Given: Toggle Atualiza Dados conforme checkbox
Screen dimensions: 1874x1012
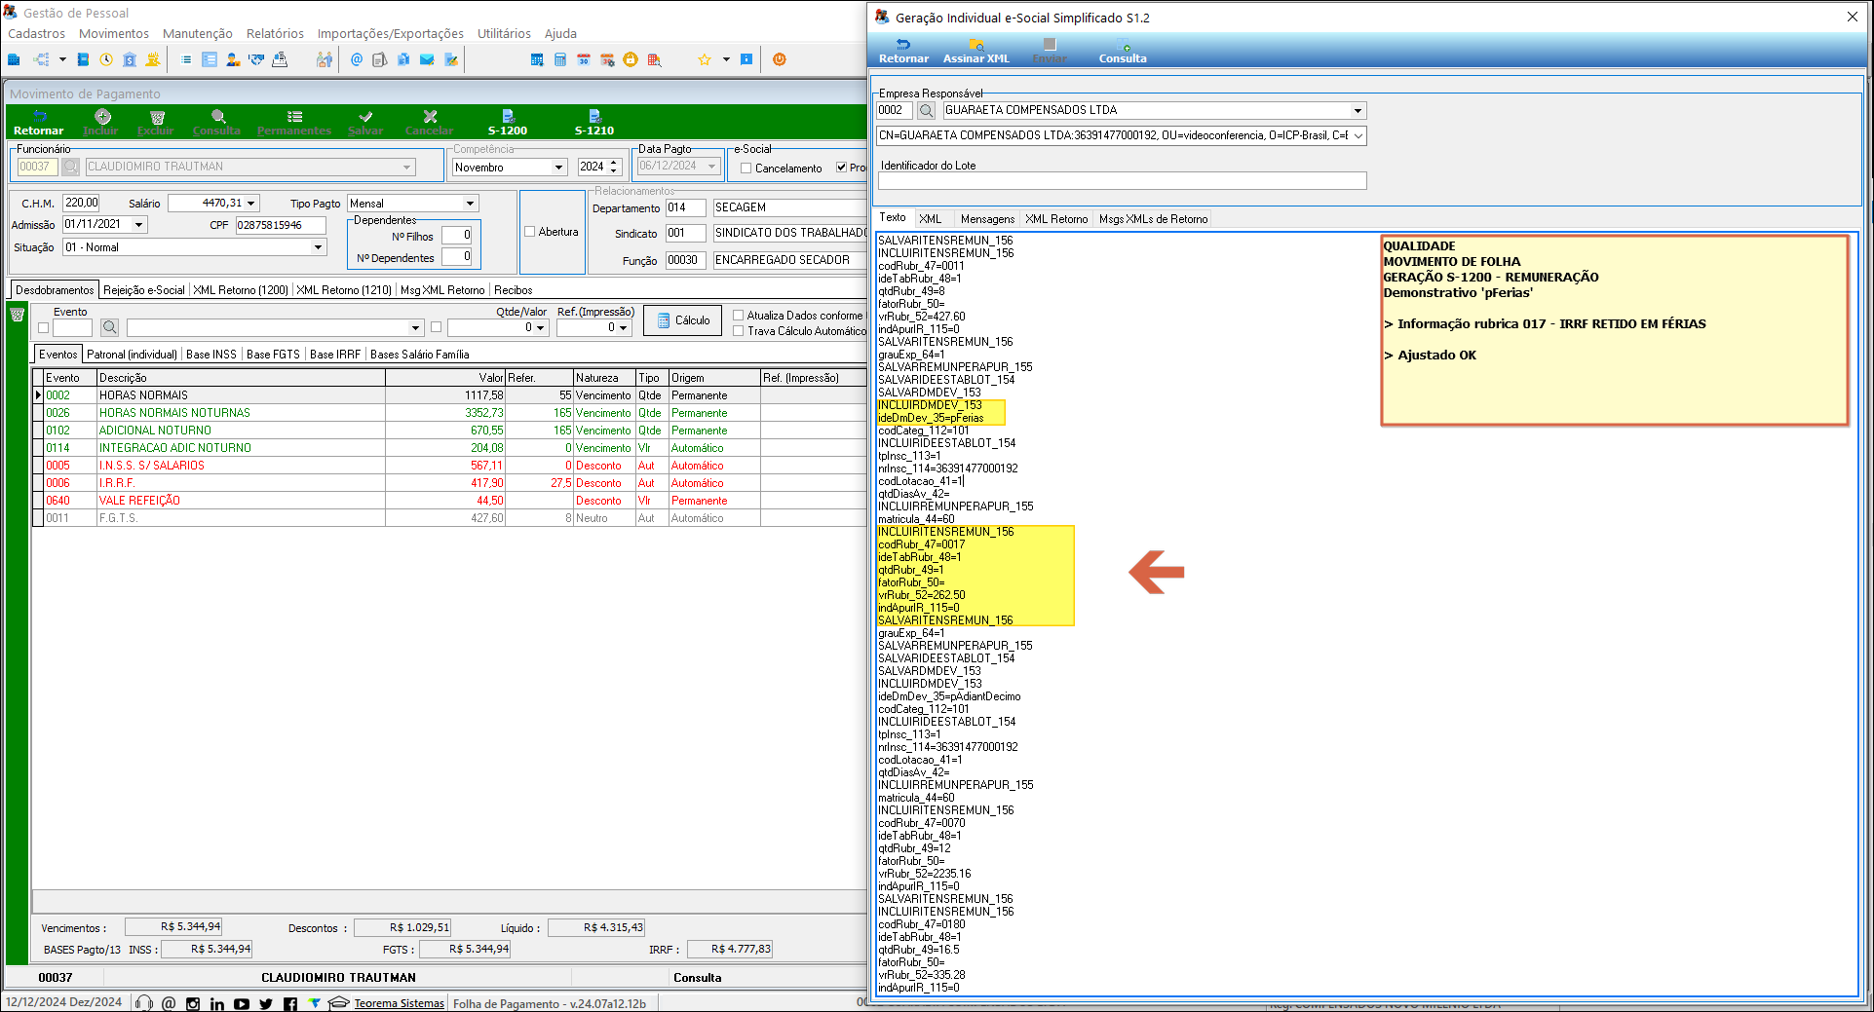Looking at the screenshot, I should [x=738, y=316].
